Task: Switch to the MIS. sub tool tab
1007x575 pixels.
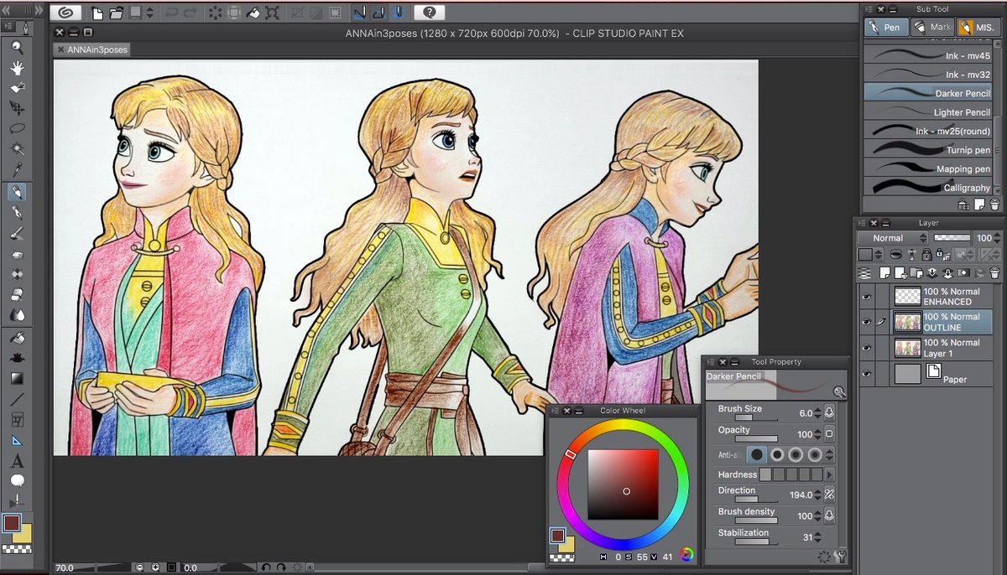Action: tap(977, 28)
